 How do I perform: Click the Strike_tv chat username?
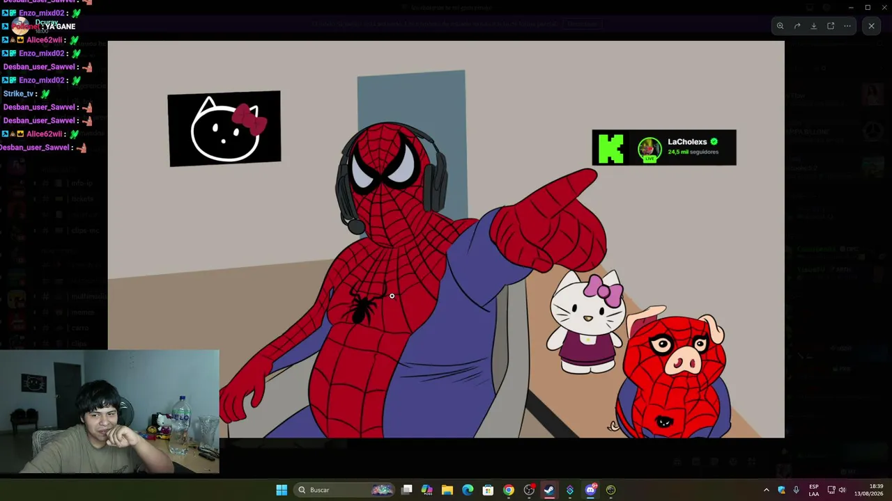(19, 93)
